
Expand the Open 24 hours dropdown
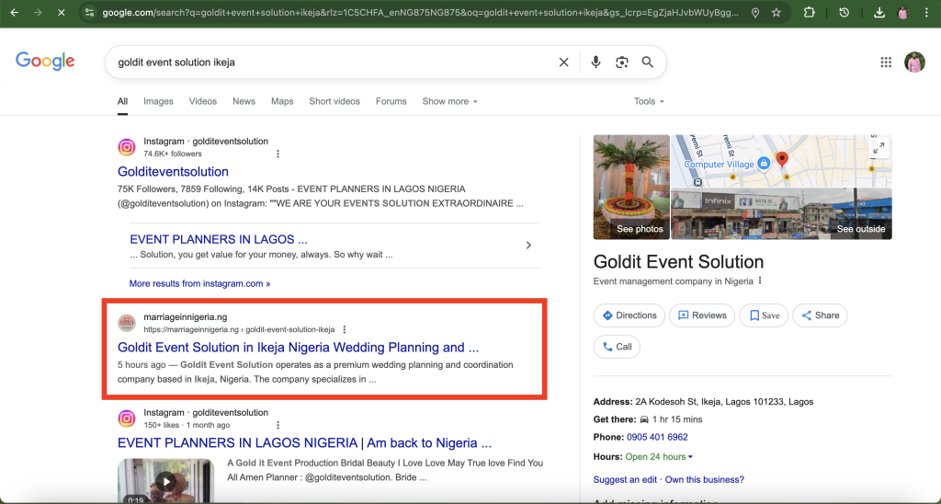pos(659,456)
